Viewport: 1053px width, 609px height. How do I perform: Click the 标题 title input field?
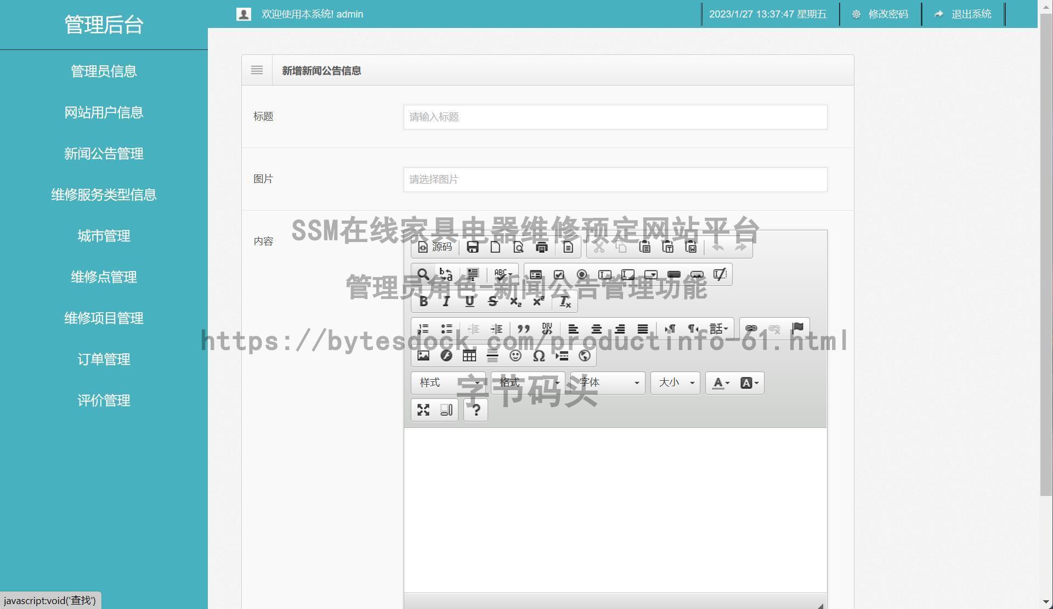coord(615,117)
